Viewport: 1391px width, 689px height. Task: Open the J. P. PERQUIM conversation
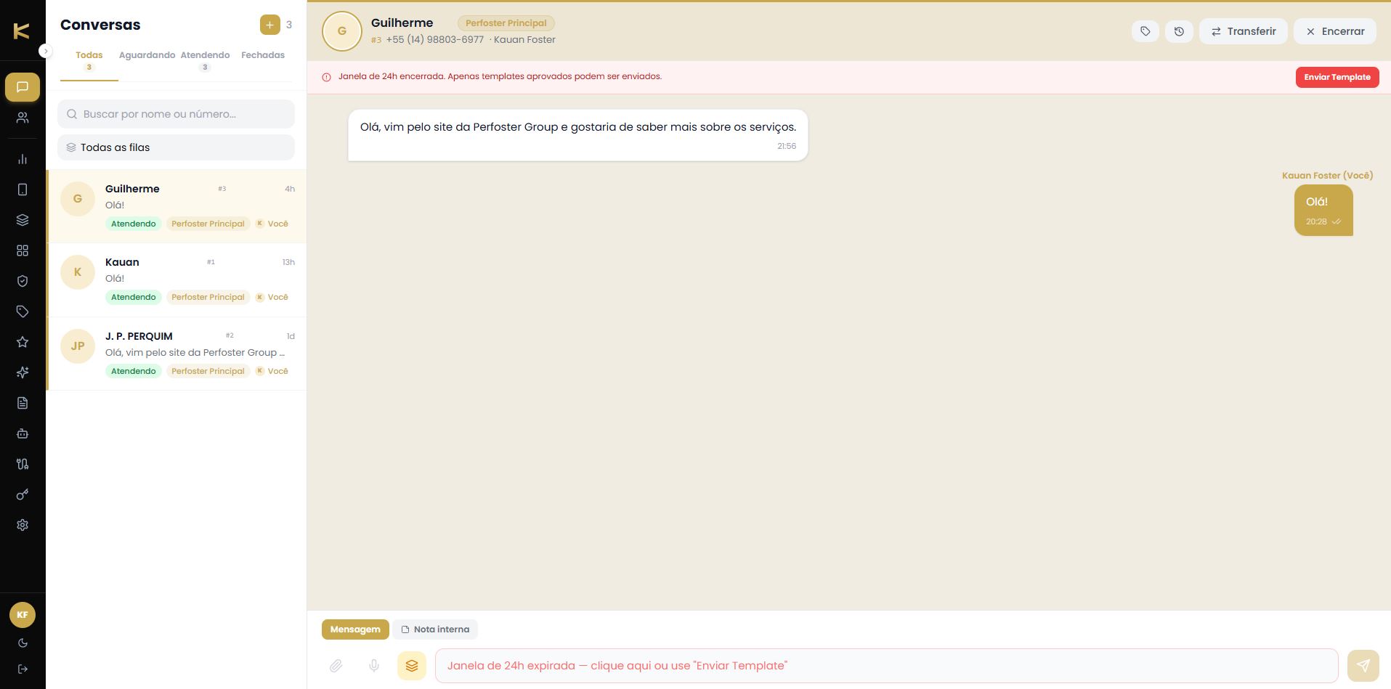point(177,354)
